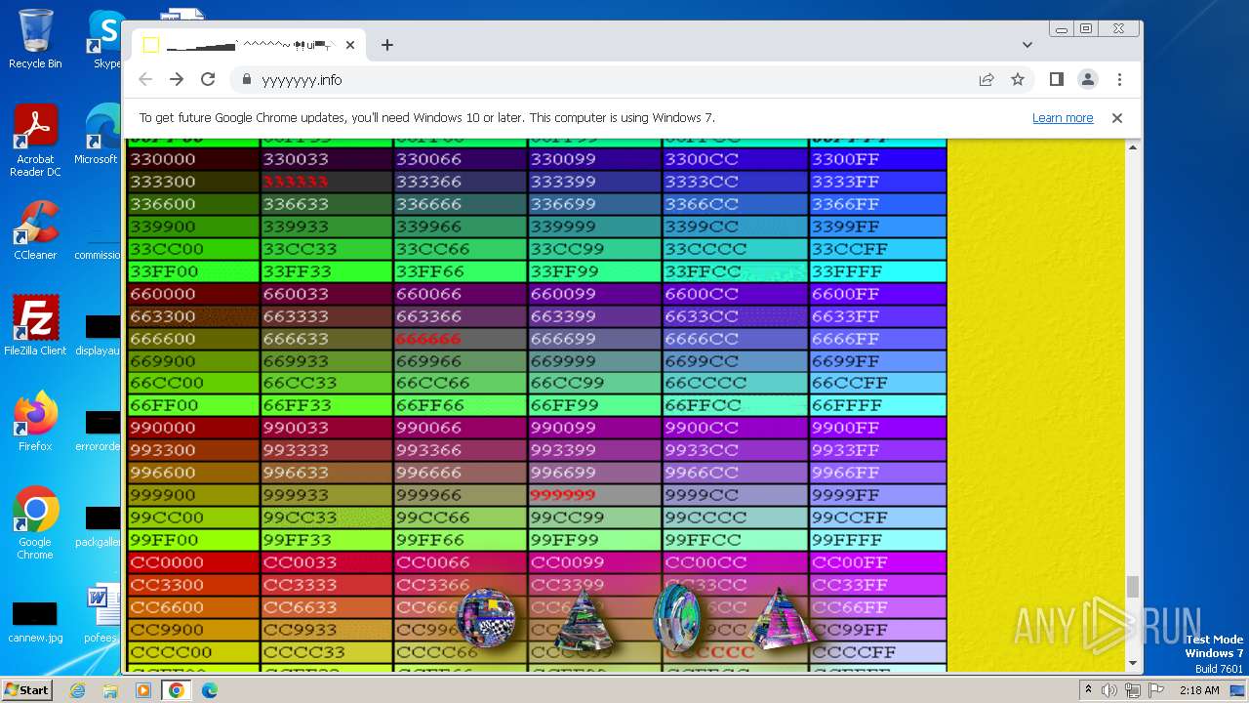
Task: Toggle the Chrome side panel
Action: pyautogui.click(x=1057, y=79)
